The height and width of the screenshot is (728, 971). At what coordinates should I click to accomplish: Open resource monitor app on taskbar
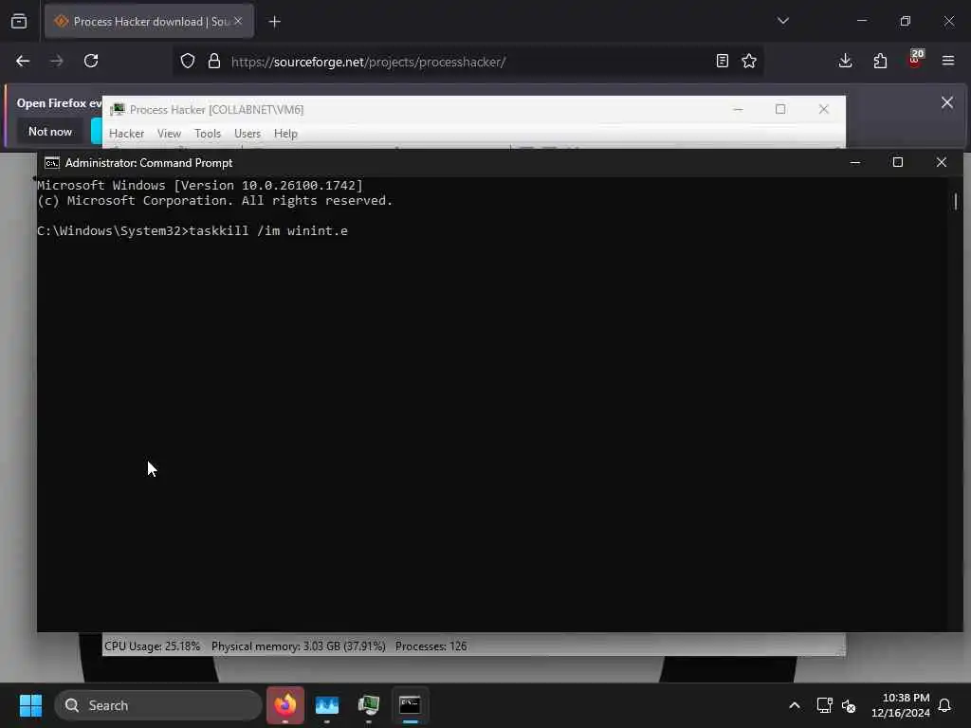click(327, 705)
